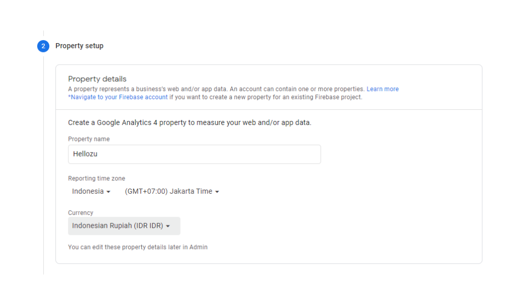Click the Reporting time zone label
Screen dimensions: 521x305
[96, 178]
